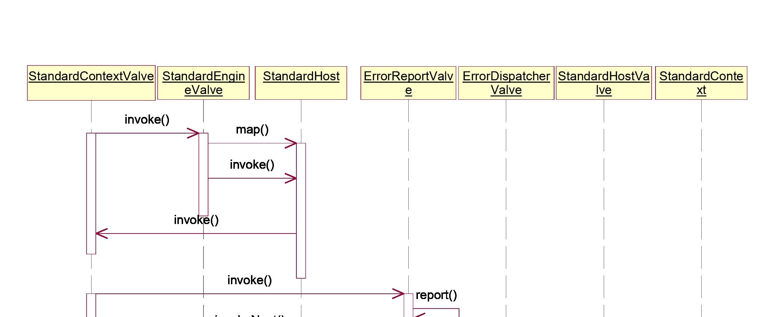Select the StandardContextValve object box
The width and height of the screenshot is (778, 317).
91,83
